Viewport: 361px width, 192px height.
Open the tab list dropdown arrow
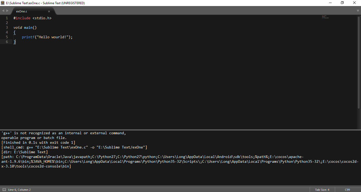(358, 11)
